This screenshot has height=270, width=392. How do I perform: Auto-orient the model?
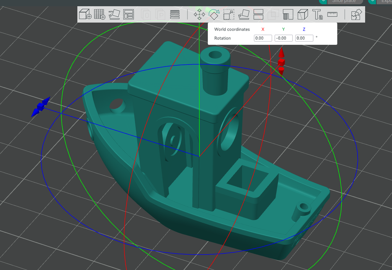(115, 14)
